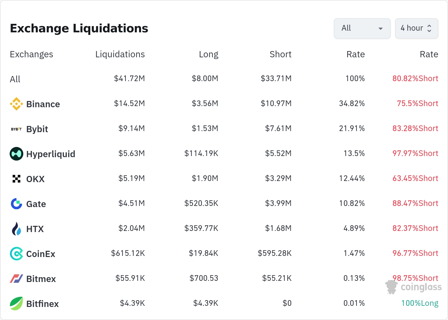The image size is (448, 320).
Task: Open the Binance exchange name link
Action: [x=43, y=104]
